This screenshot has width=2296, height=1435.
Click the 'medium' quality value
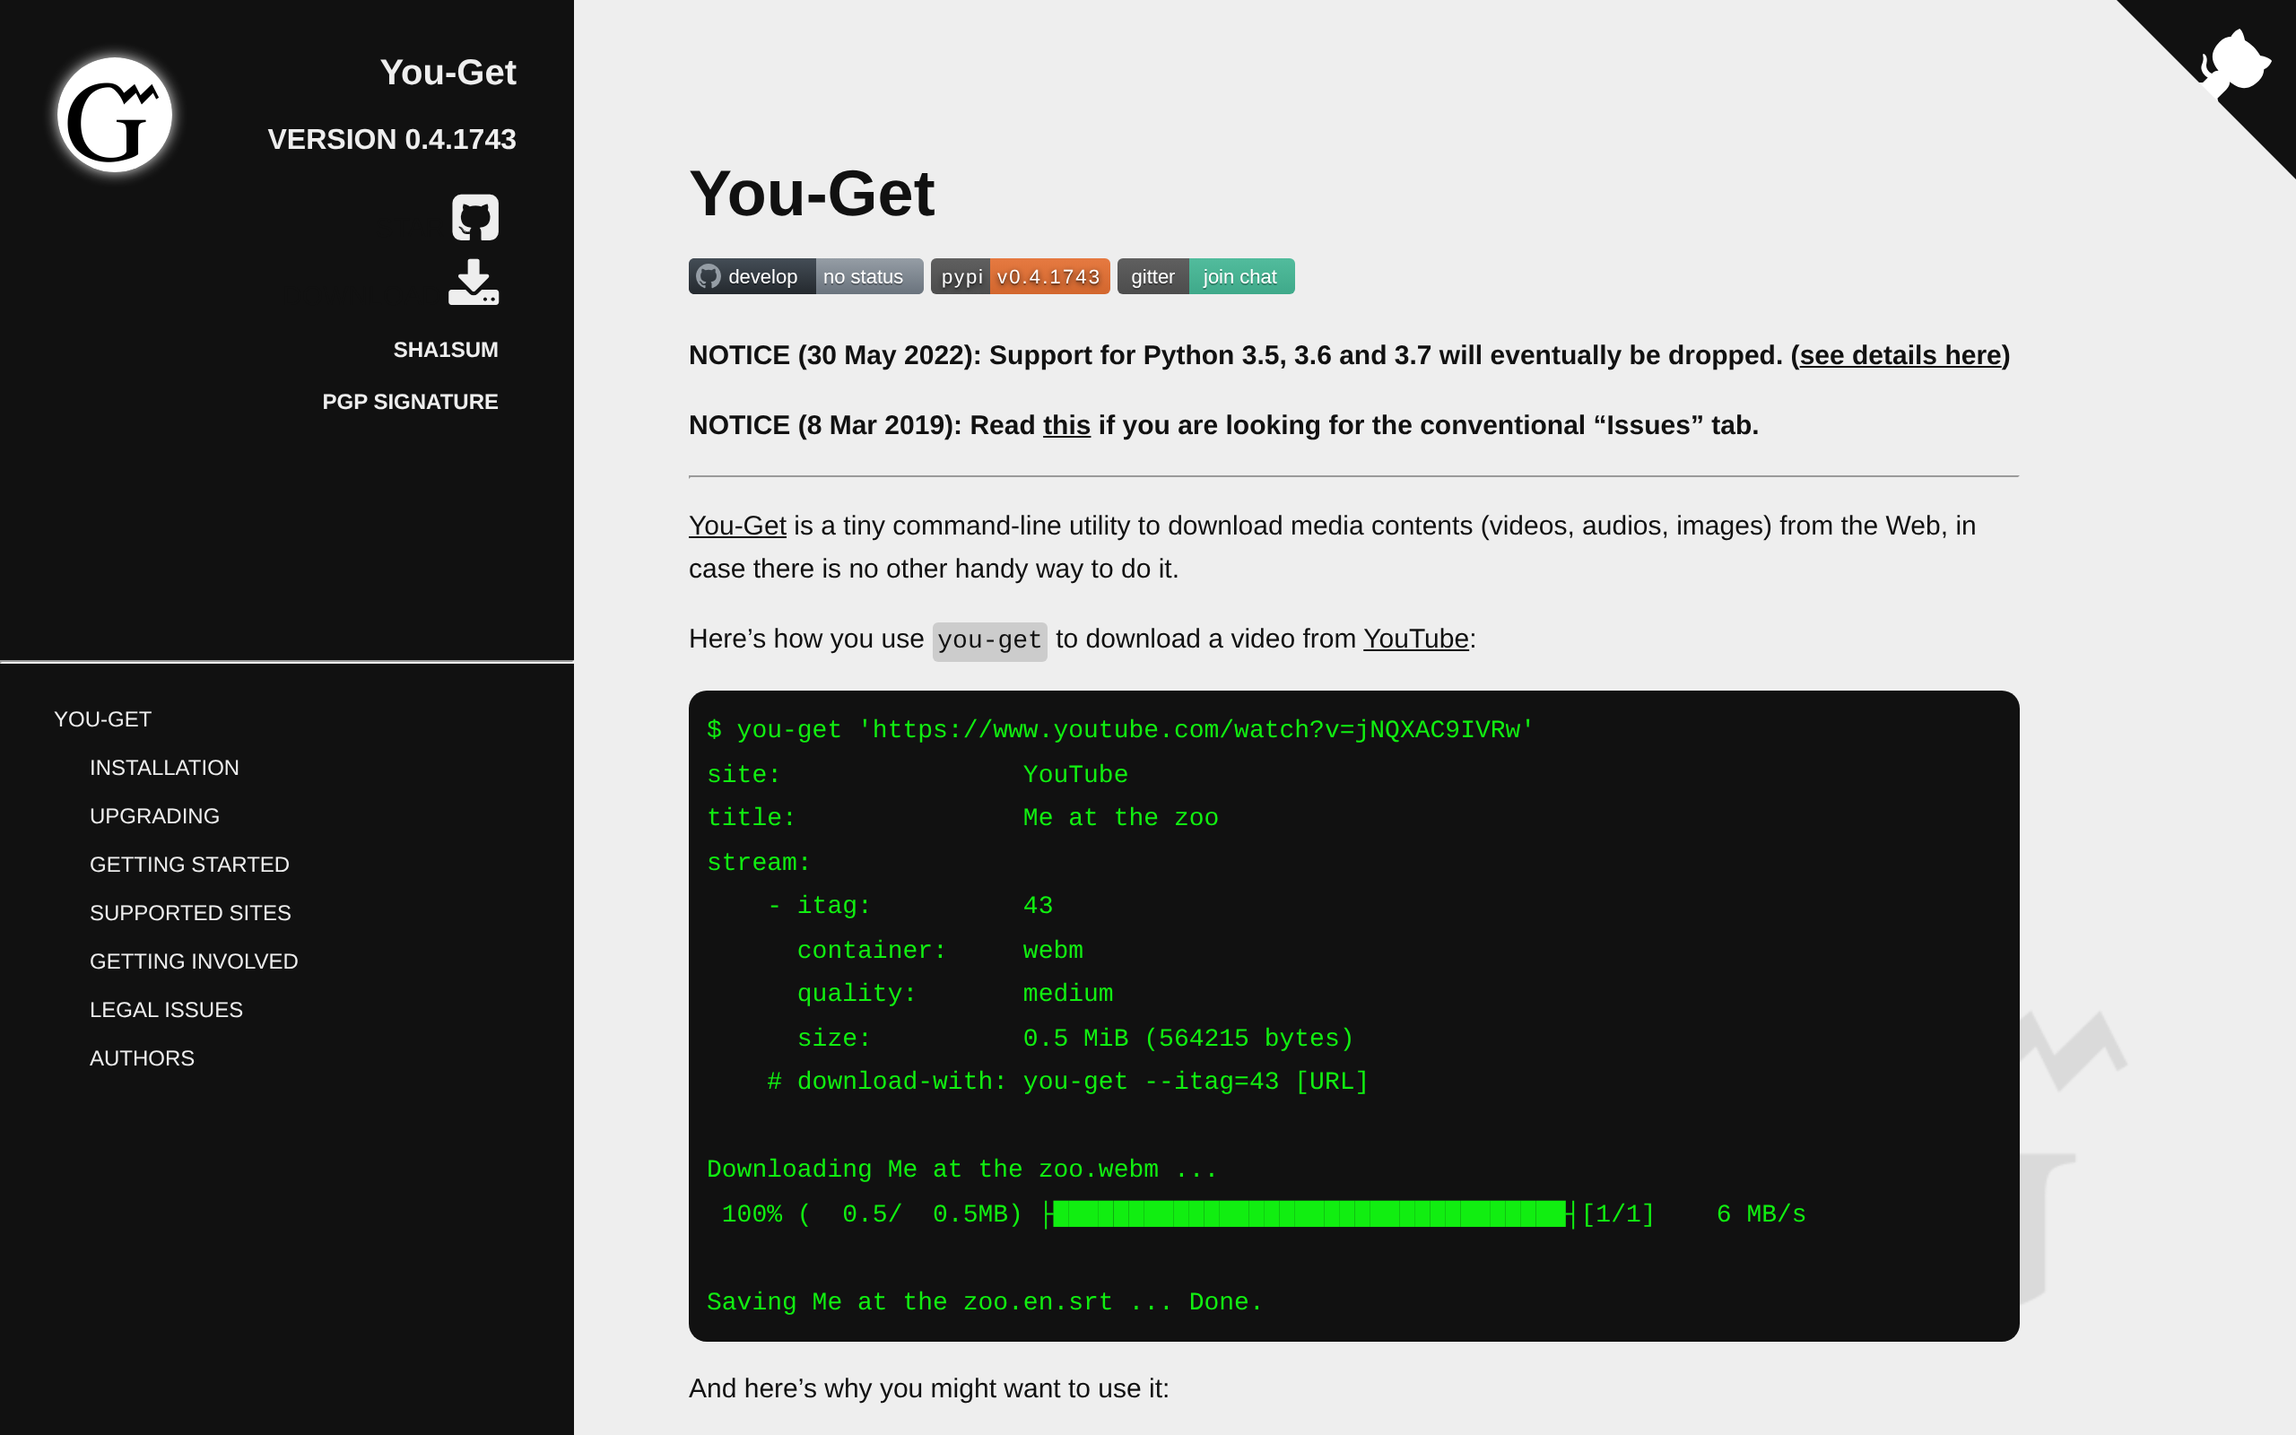tap(1067, 994)
